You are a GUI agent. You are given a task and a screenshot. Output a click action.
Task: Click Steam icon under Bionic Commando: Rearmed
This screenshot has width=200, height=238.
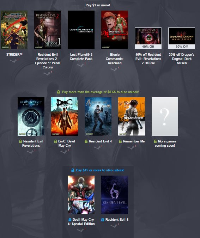114,69
